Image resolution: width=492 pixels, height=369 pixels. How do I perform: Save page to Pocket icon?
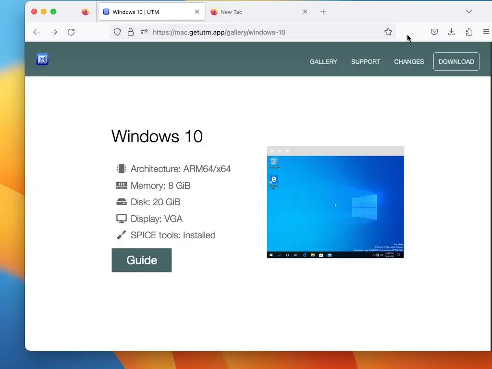(x=434, y=32)
